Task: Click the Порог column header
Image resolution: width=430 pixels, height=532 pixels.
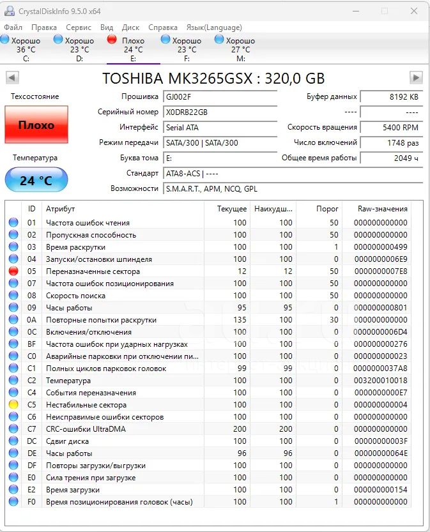Action: [x=319, y=209]
